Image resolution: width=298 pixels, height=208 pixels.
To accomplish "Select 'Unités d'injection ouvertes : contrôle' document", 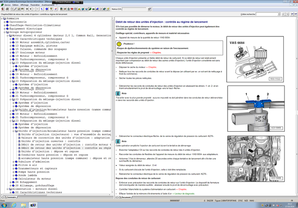I will 50,141.
